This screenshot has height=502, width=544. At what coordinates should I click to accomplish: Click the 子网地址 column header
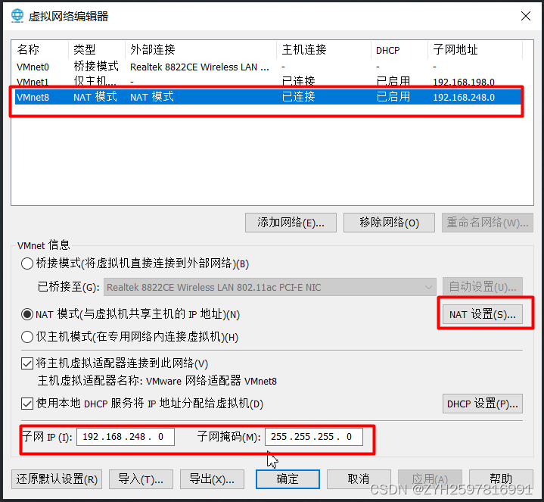point(475,50)
